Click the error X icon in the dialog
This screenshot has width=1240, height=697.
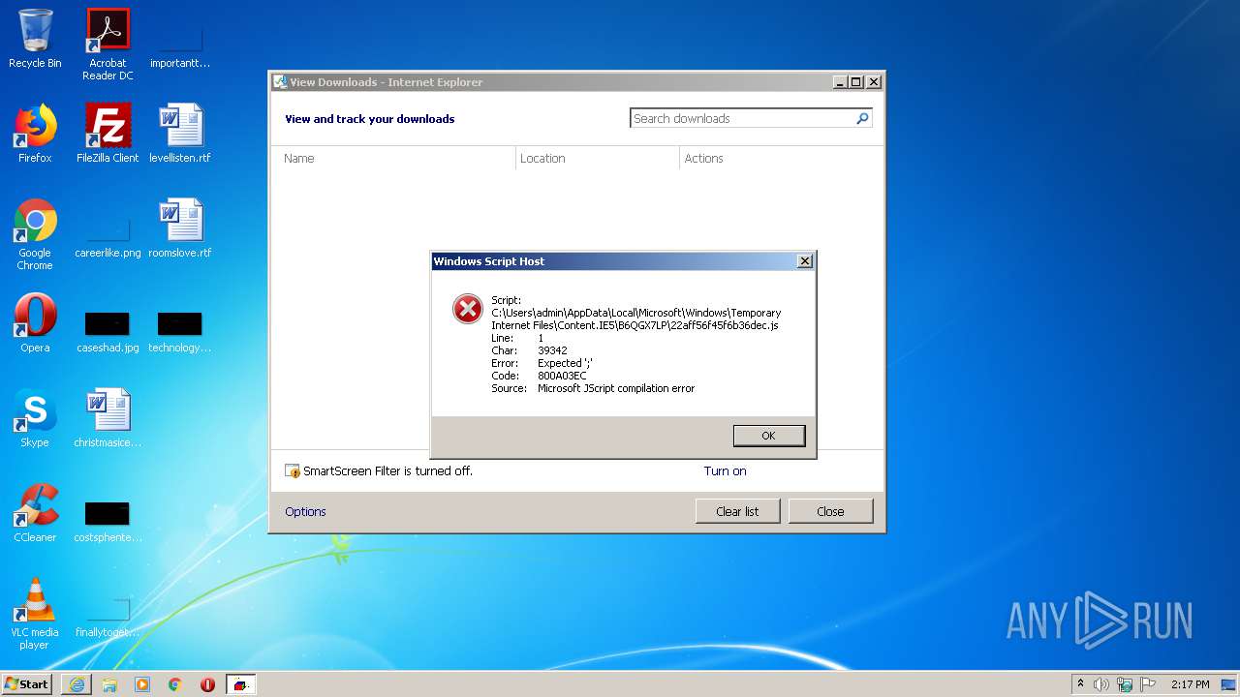[468, 309]
